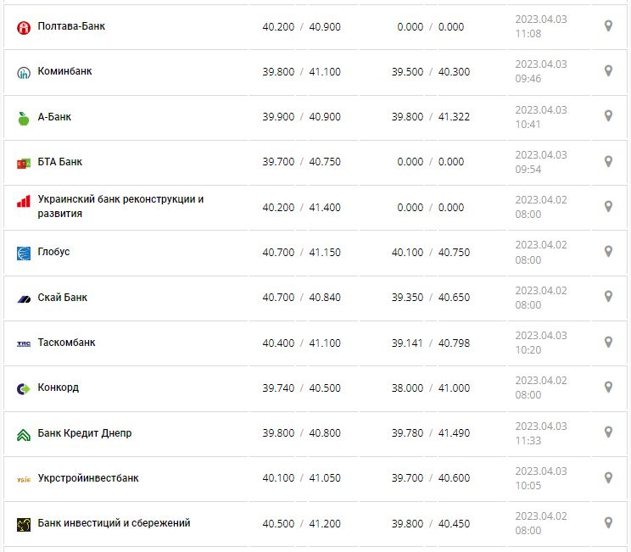Image resolution: width=631 pixels, height=552 pixels.
Task: Click the БТА Банк logo icon
Action: click(x=24, y=163)
